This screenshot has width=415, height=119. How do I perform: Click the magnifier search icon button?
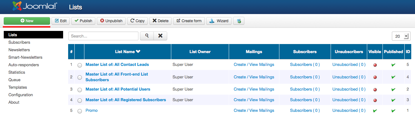(x=147, y=36)
